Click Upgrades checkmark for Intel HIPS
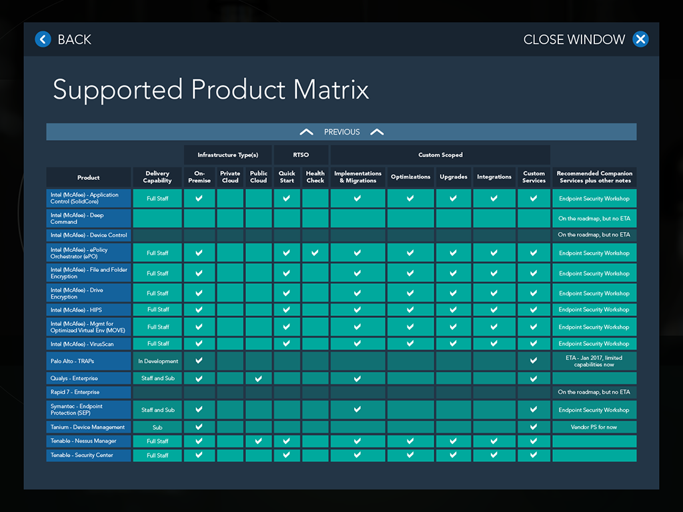The image size is (683, 512). pyautogui.click(x=453, y=309)
